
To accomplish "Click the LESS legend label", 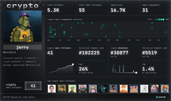I will 150,19.
